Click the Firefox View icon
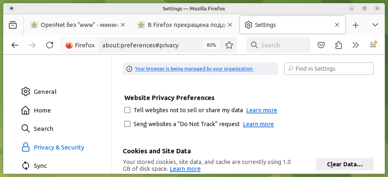388x177 pixels. click(x=13, y=25)
